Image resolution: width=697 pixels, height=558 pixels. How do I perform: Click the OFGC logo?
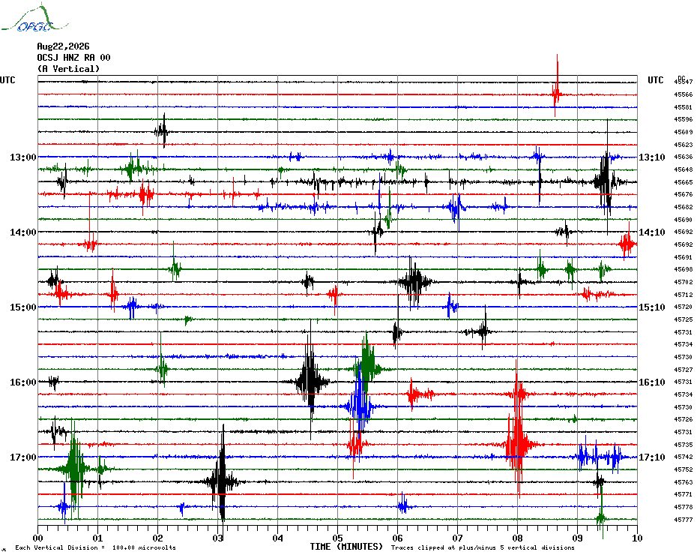pos(34,19)
